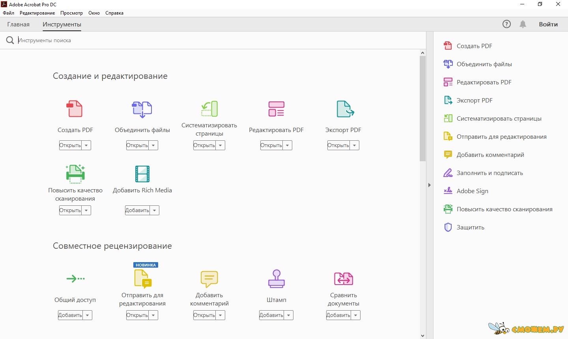Click Открыть button under Добавить комментарий
Image resolution: width=568 pixels, height=339 pixels.
tap(205, 315)
